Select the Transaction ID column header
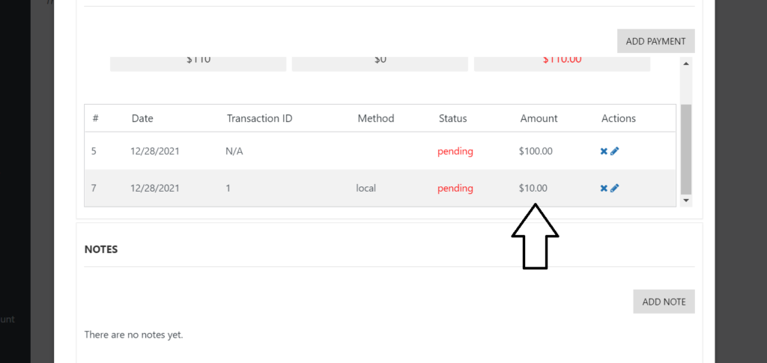 pyautogui.click(x=259, y=118)
